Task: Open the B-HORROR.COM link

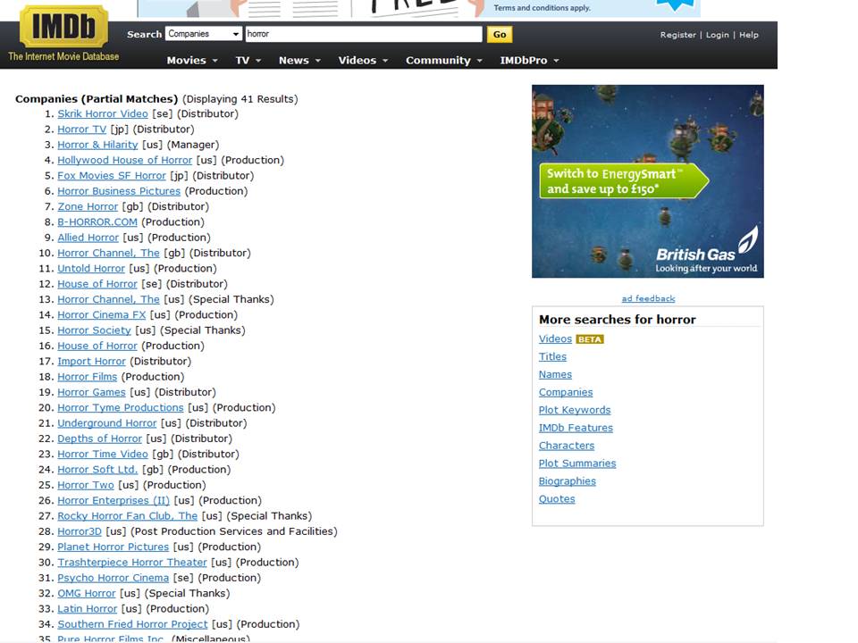Action: 97,222
